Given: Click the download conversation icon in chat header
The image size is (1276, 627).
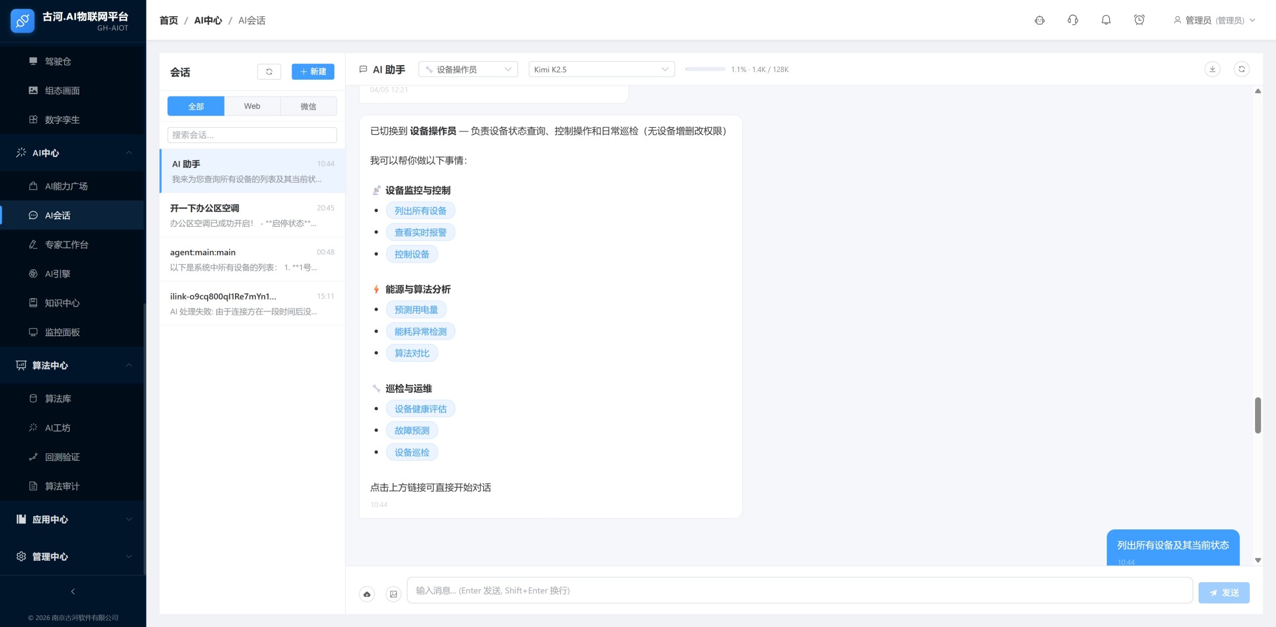Looking at the screenshot, I should 1213,69.
